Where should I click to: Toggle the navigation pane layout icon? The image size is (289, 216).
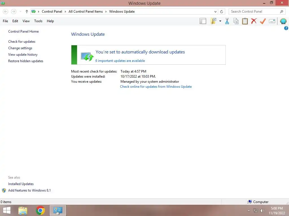click(x=203, y=21)
